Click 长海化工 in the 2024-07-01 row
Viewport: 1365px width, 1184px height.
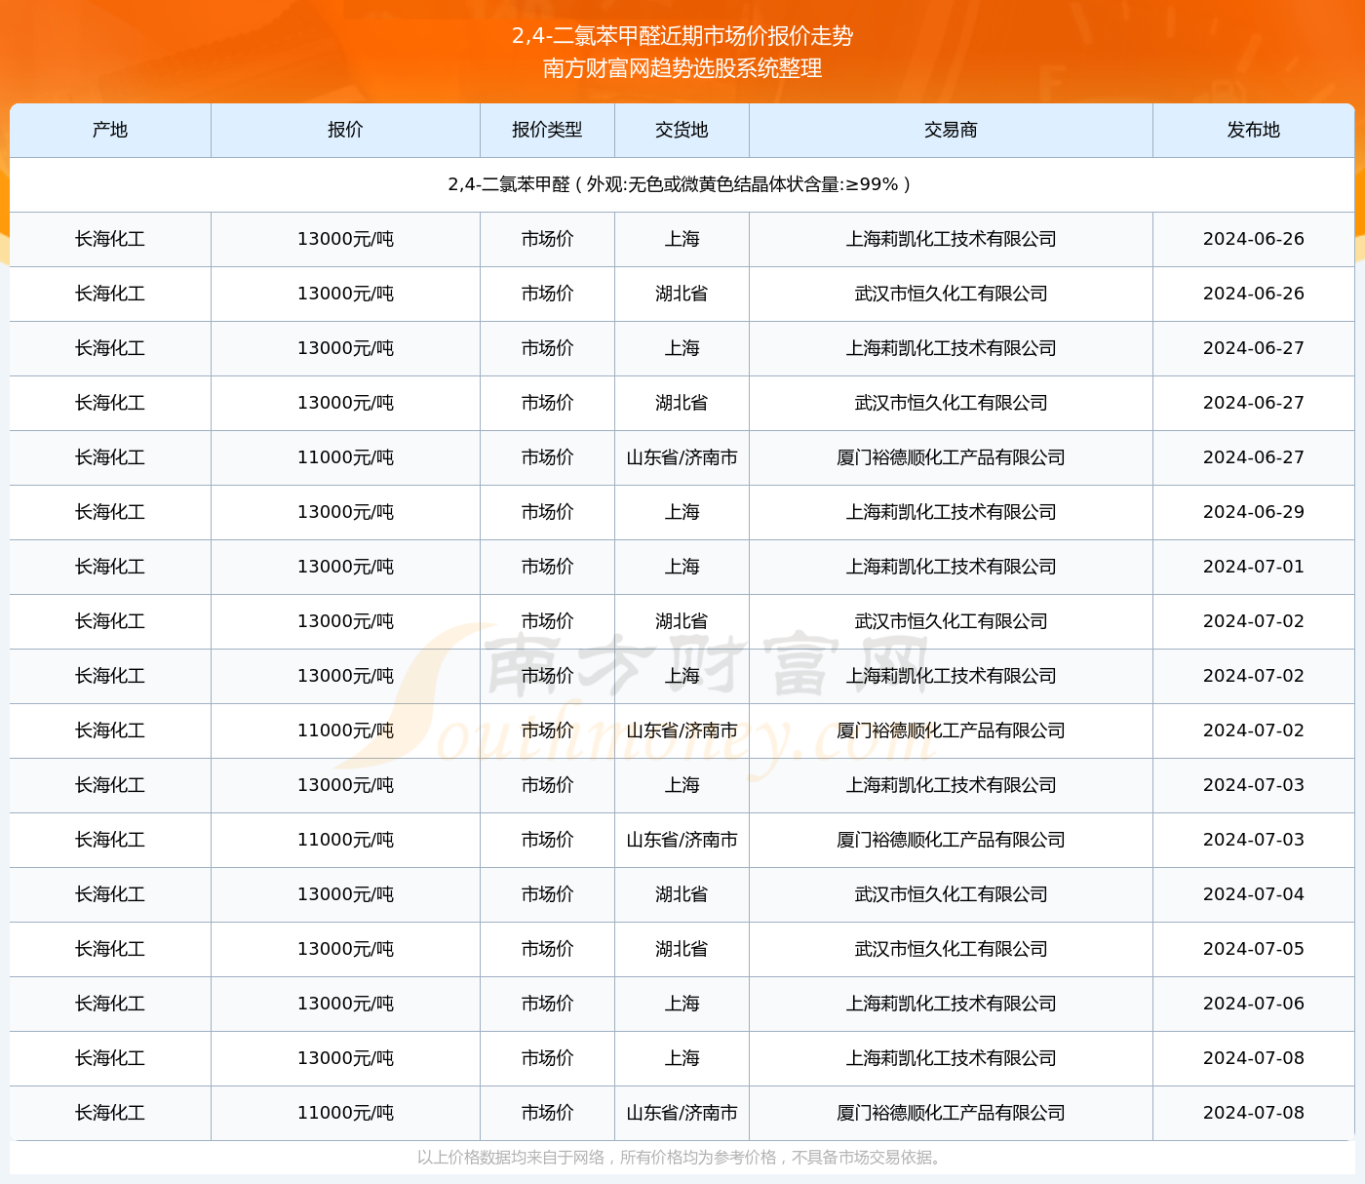coord(110,567)
